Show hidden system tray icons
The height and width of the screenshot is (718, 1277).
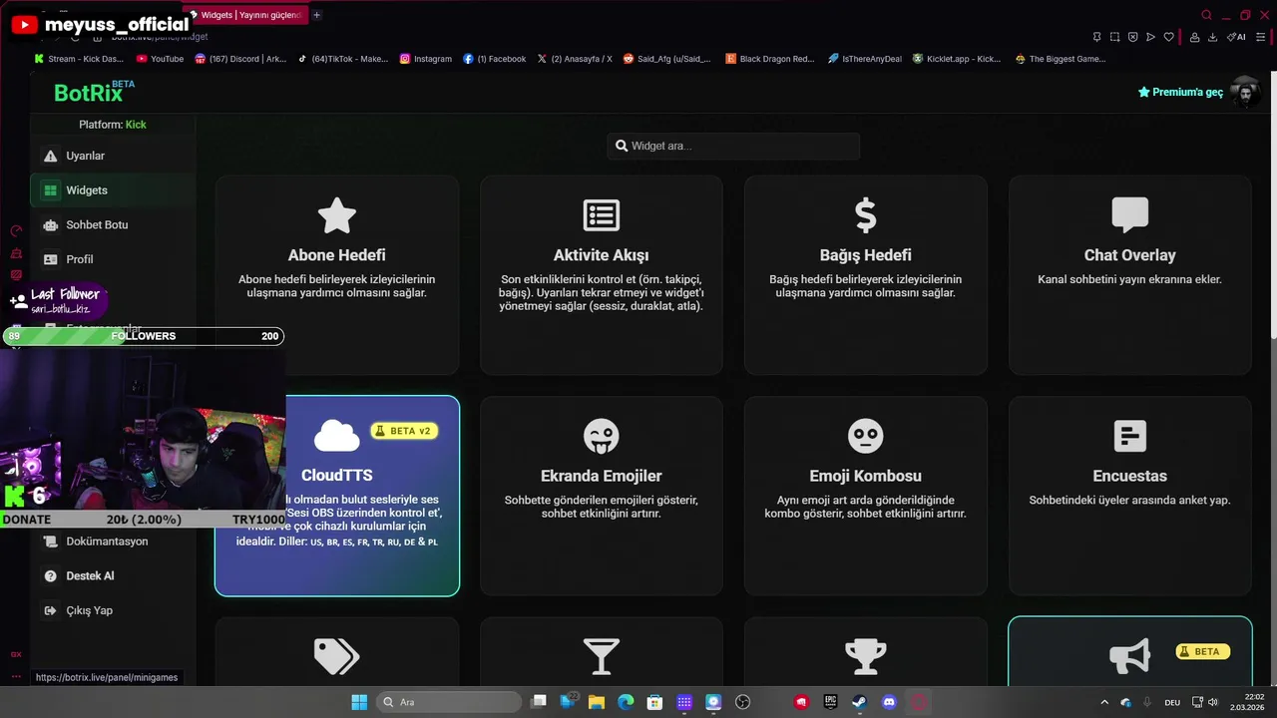(1105, 702)
